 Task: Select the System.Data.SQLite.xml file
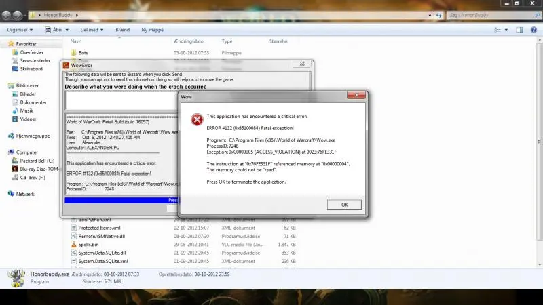coord(103,261)
